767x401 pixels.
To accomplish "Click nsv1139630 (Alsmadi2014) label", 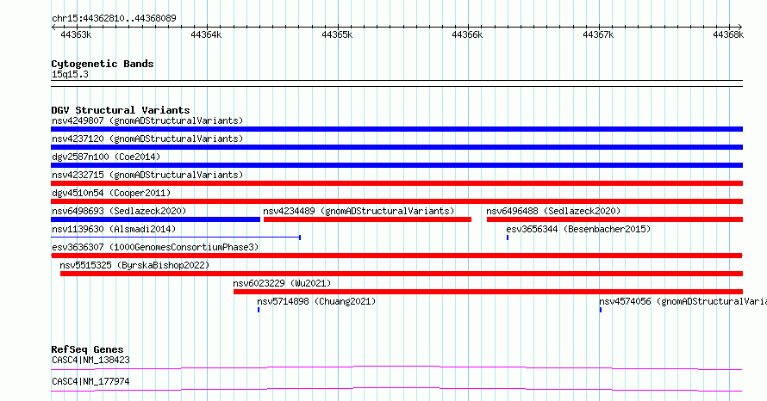I will pos(114,229).
